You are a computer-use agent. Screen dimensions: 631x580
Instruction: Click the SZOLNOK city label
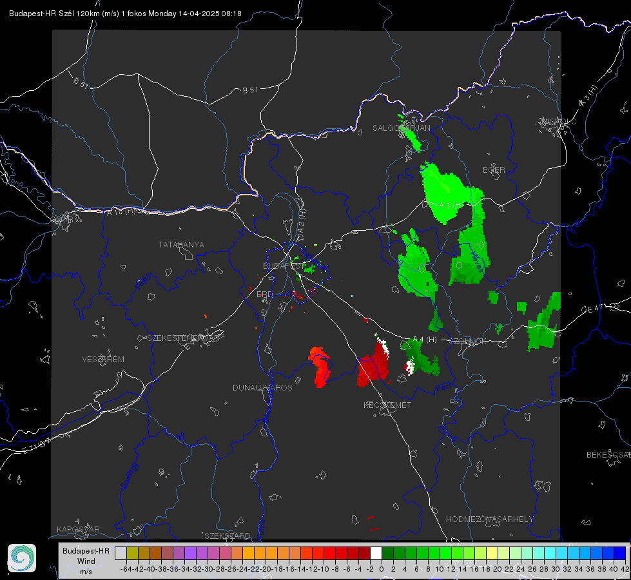click(x=469, y=341)
